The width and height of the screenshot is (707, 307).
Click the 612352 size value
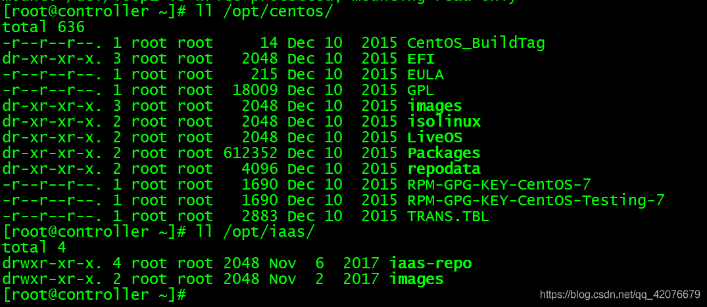click(x=251, y=153)
